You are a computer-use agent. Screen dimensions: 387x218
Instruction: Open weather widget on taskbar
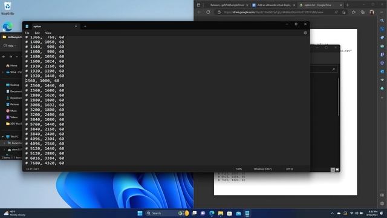15,213
